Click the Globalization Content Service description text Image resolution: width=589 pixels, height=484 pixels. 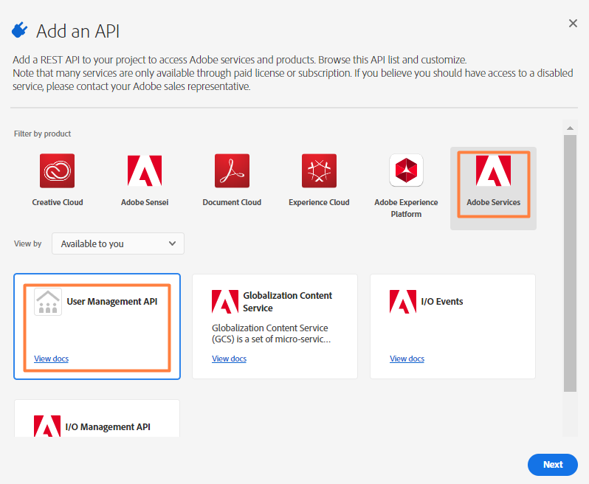(x=271, y=333)
